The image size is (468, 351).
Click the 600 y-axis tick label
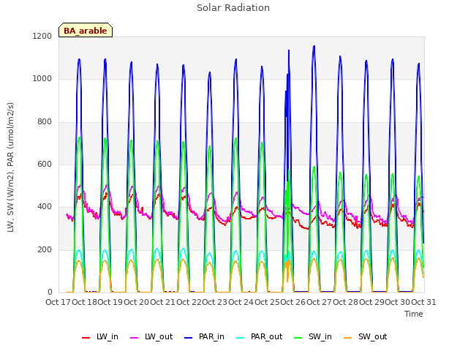click(45, 164)
